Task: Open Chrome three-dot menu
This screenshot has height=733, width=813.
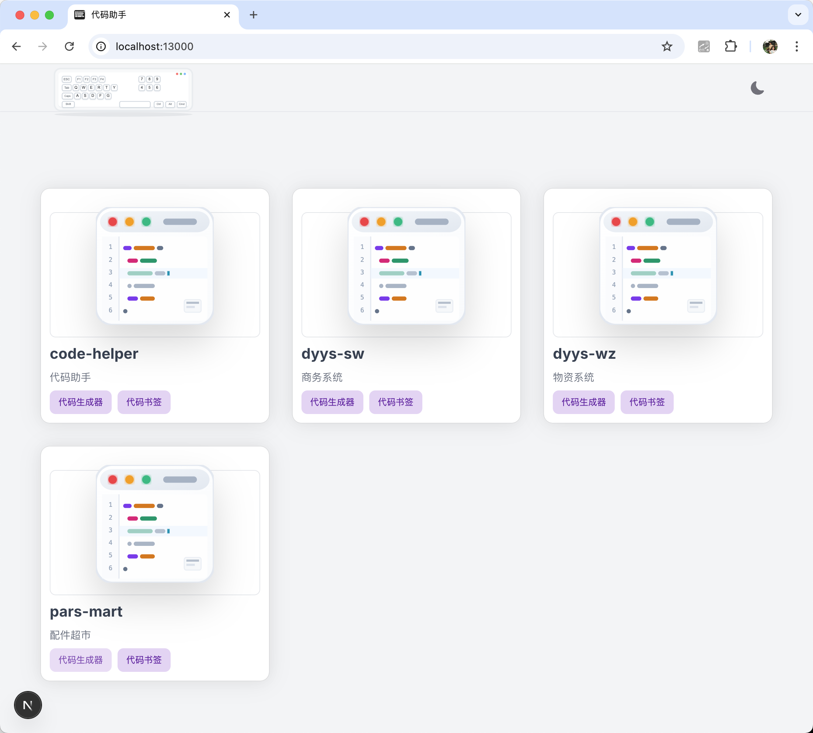Action: click(x=796, y=46)
